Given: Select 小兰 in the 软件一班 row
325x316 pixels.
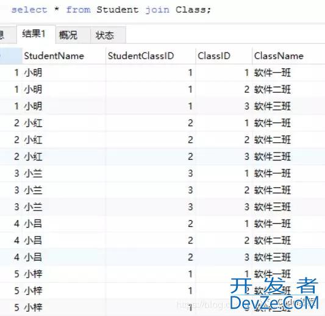Looking at the screenshot, I should [33, 173].
